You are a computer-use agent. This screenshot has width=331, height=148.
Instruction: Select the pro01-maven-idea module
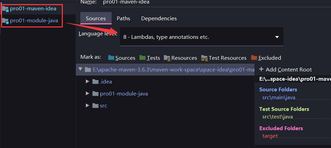(33, 9)
